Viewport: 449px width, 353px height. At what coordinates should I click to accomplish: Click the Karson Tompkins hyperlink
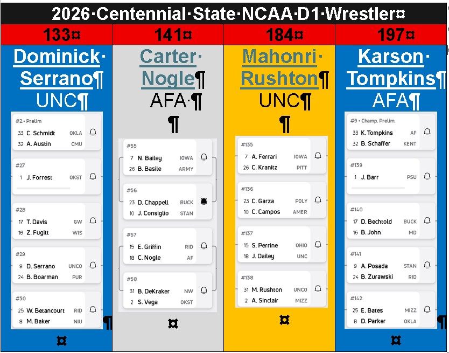coord(391,67)
